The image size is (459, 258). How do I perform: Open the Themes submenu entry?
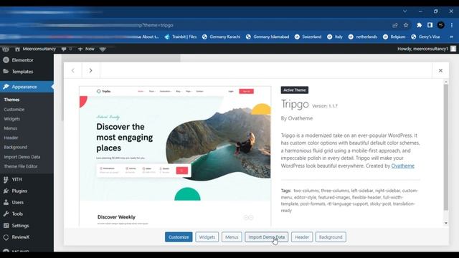click(11, 100)
